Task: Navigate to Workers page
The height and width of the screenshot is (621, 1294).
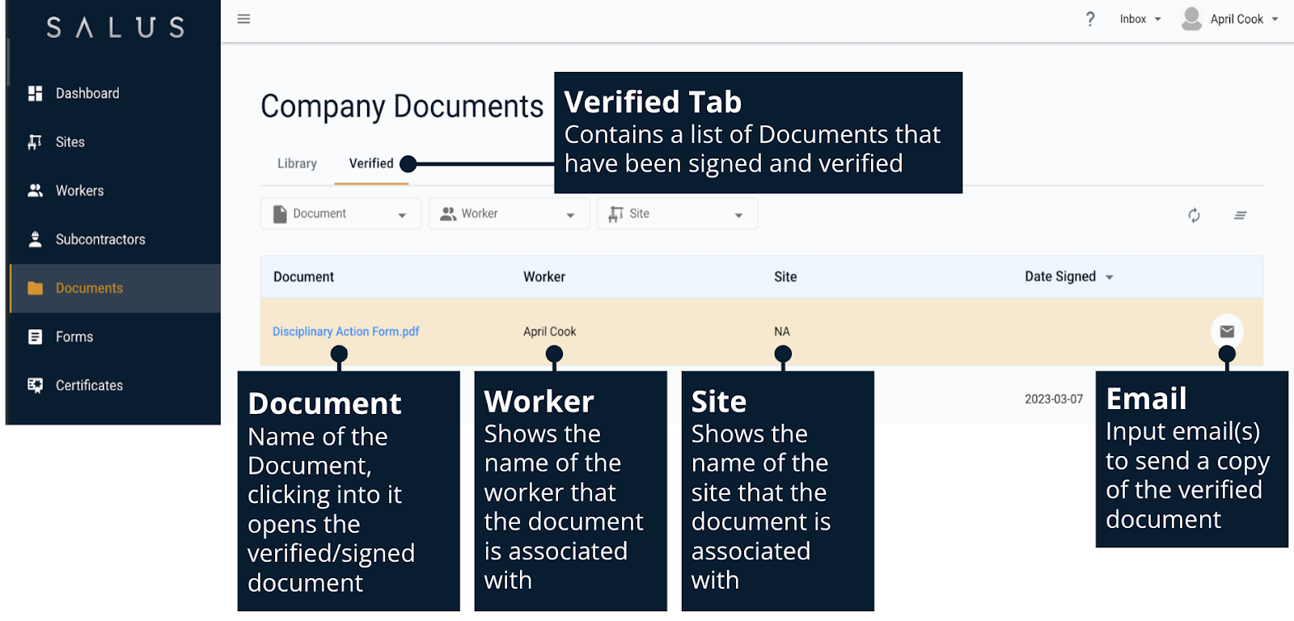Action: pos(79,191)
